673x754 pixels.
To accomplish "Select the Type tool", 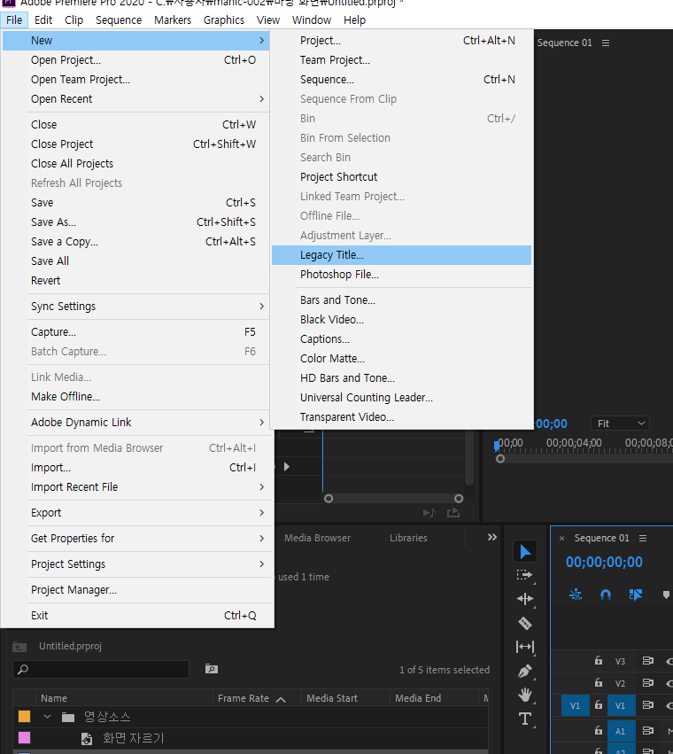I will [525, 719].
